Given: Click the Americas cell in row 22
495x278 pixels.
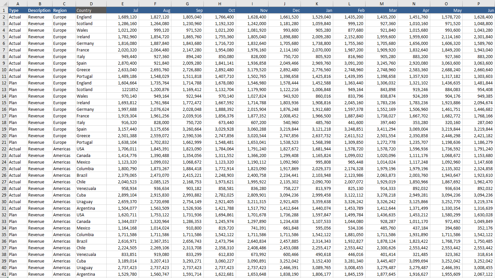Looking at the screenshot, I should [64, 149].
